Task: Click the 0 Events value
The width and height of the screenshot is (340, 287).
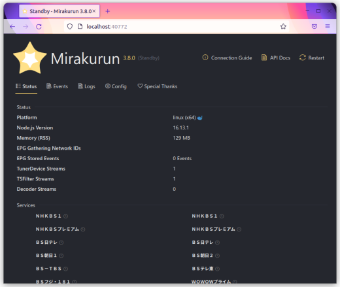Action: click(182, 158)
